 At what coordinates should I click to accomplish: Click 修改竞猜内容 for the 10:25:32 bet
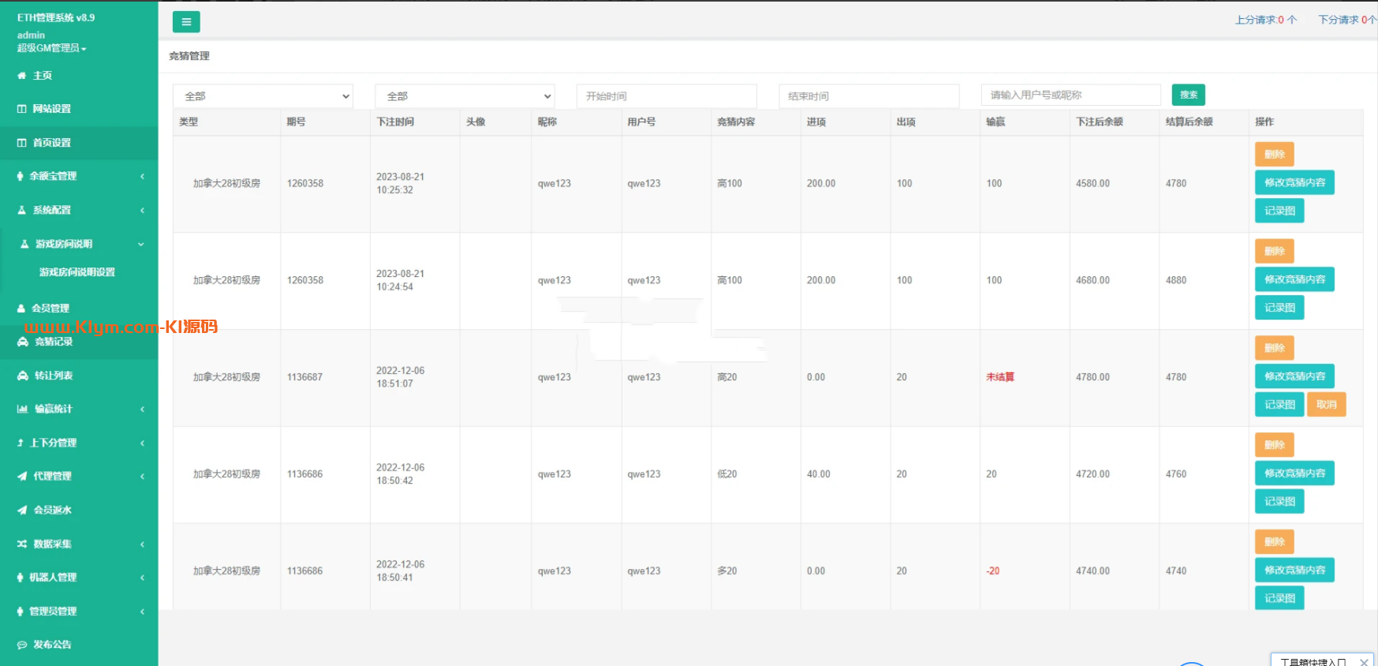1294,182
